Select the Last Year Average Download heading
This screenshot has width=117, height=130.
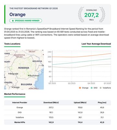click(x=96, y=44)
